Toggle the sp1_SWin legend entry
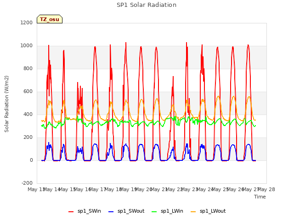Screen dimensions: 294x220 (x=85, y=211)
